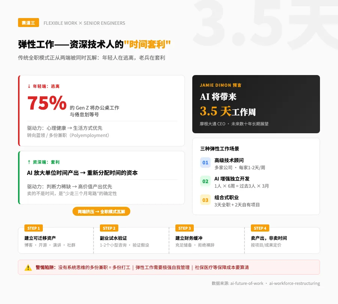Click the dark JAMIE DIMON 预言 card heading
Screen dimensions: 338x304
[x=220, y=85]
